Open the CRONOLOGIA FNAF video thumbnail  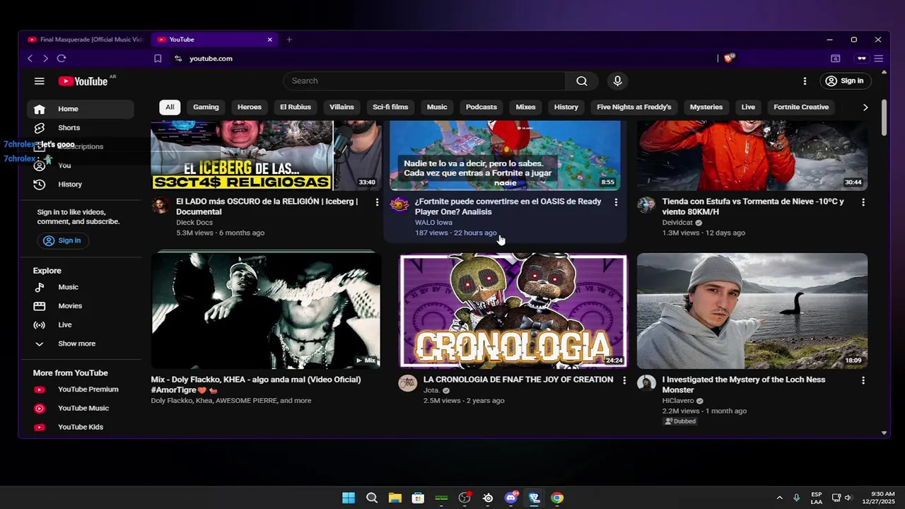[x=513, y=311]
